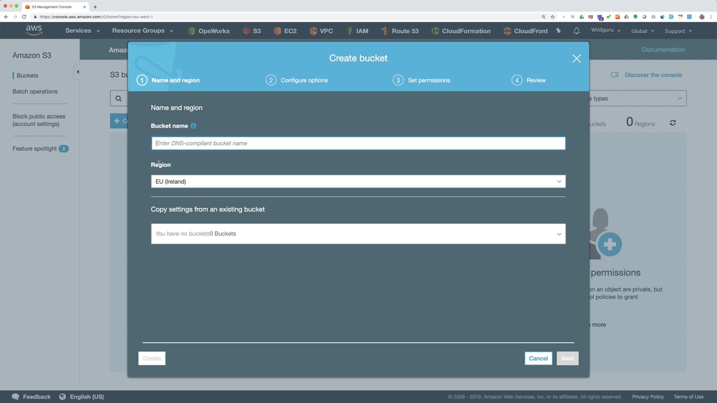
Task: Open the CloudFront shortcut
Action: pos(525,31)
